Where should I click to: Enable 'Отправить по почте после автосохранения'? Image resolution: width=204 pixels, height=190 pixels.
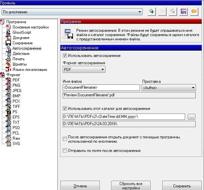65,151
